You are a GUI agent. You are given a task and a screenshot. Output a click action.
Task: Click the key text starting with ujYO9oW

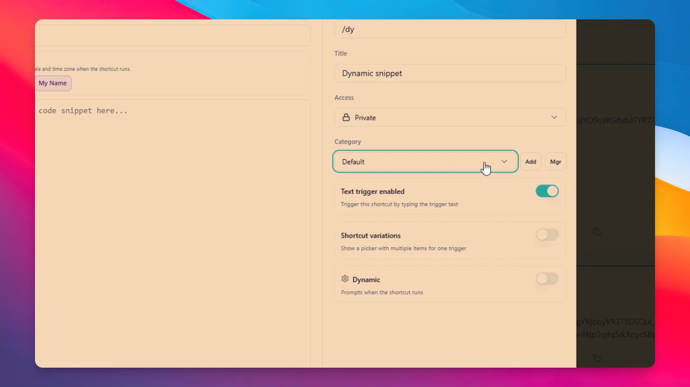[616, 120]
